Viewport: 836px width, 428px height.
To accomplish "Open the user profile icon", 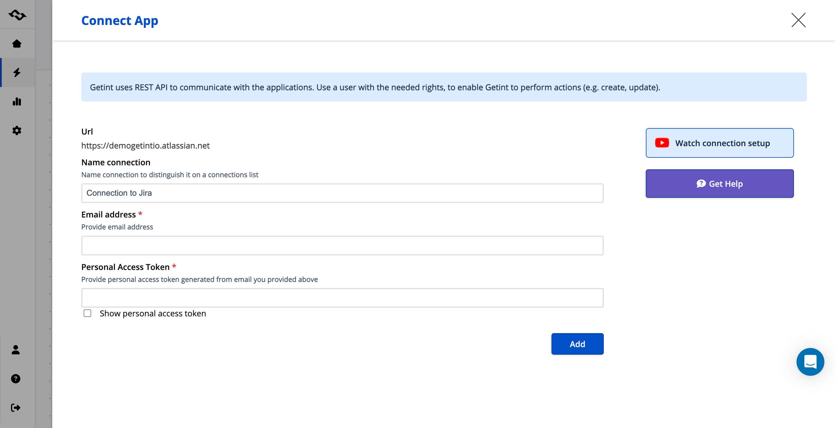I will [16, 349].
